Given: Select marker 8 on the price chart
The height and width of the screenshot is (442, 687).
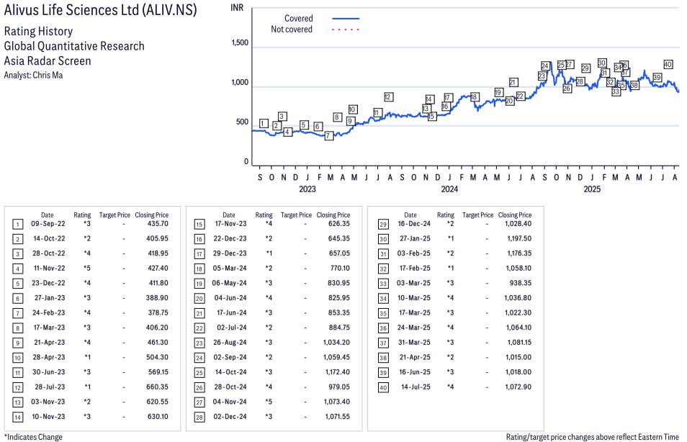Looking at the screenshot, I should tap(337, 117).
